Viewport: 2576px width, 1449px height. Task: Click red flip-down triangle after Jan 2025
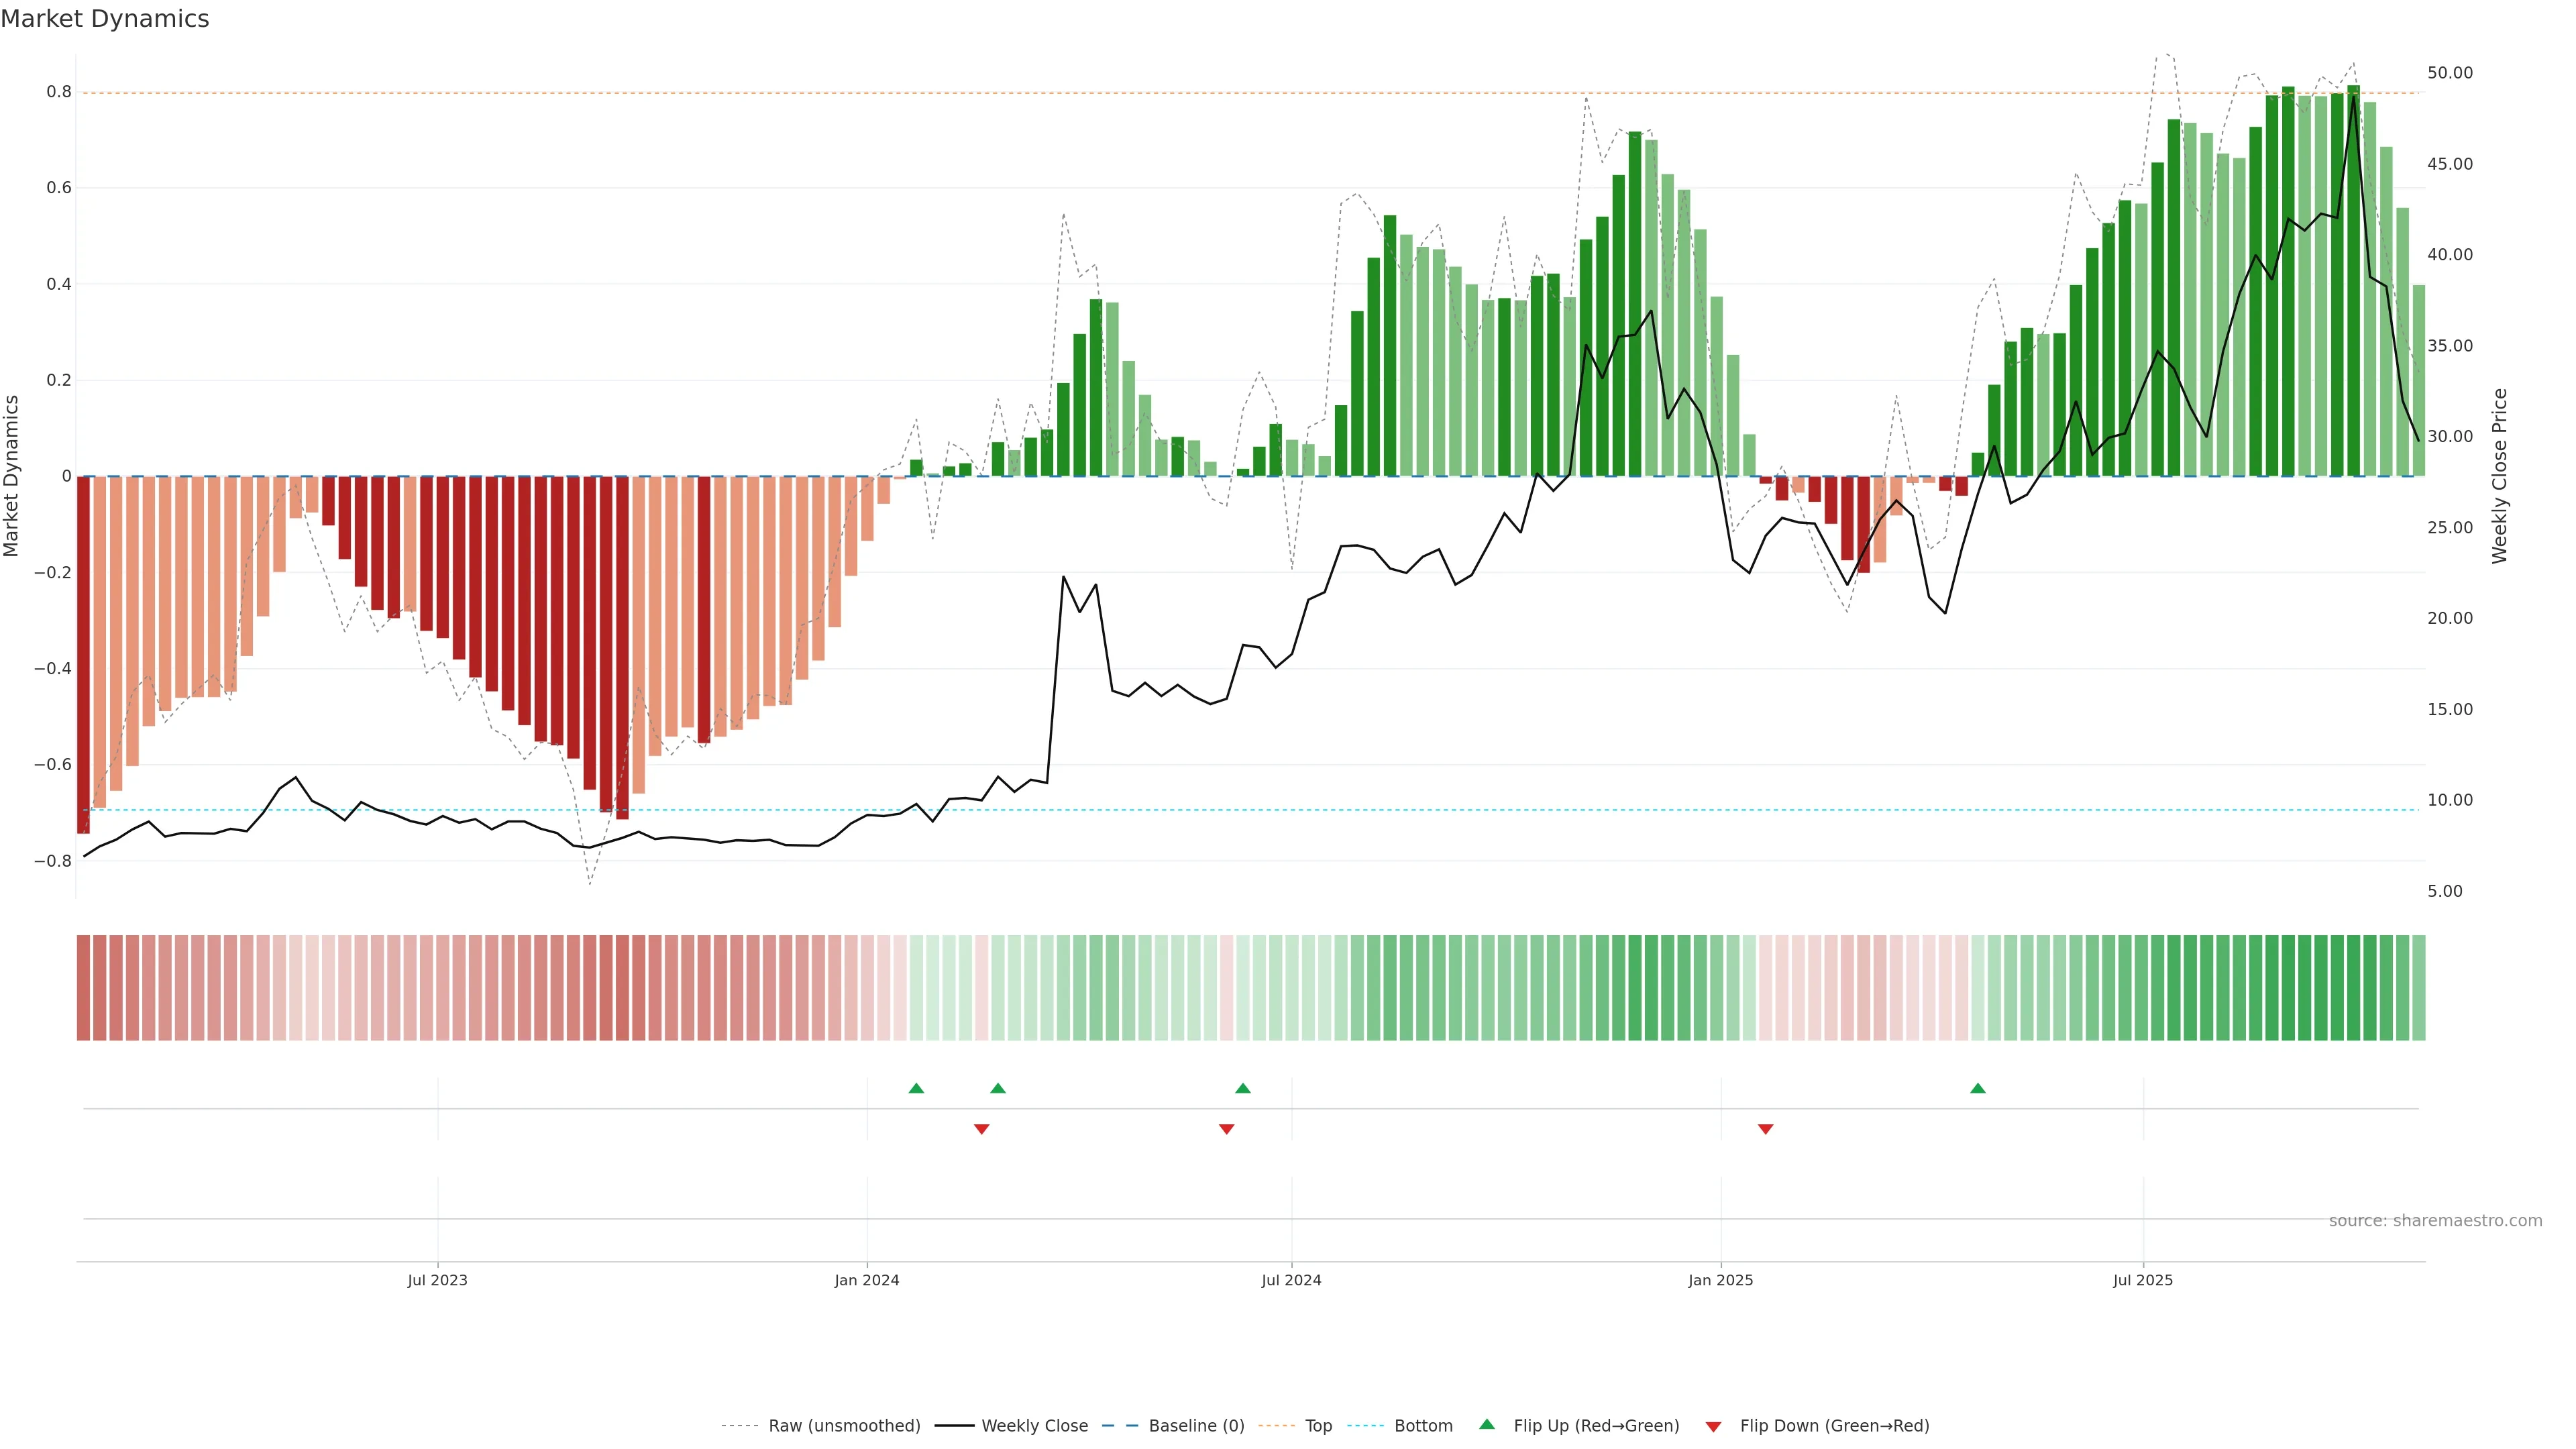[x=1765, y=1129]
